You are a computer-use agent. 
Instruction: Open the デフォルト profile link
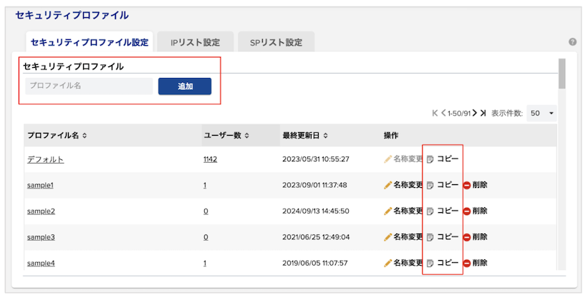coord(46,159)
